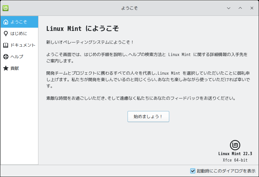The image size is (259, 177).
Task: Click the book icon beside ドキュメント
Action: (5, 45)
